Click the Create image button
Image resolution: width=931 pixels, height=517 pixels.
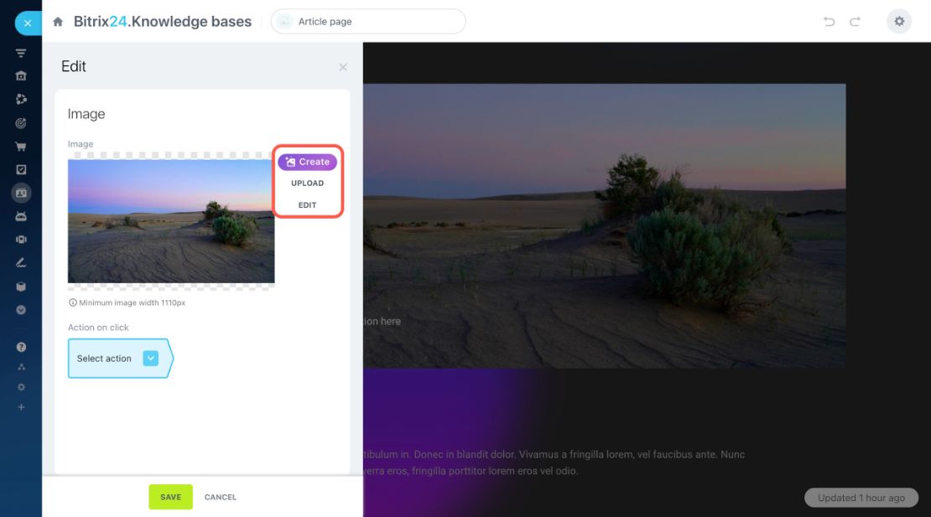click(x=307, y=162)
